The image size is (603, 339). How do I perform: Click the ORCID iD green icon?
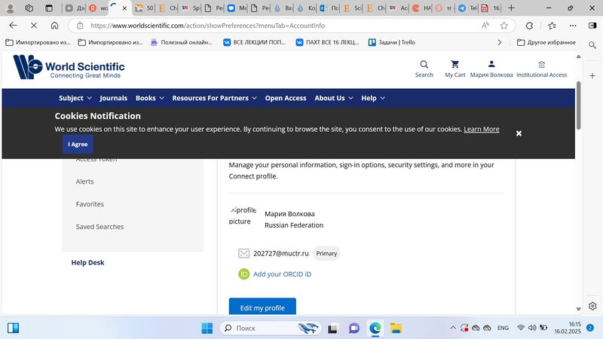coord(243,274)
